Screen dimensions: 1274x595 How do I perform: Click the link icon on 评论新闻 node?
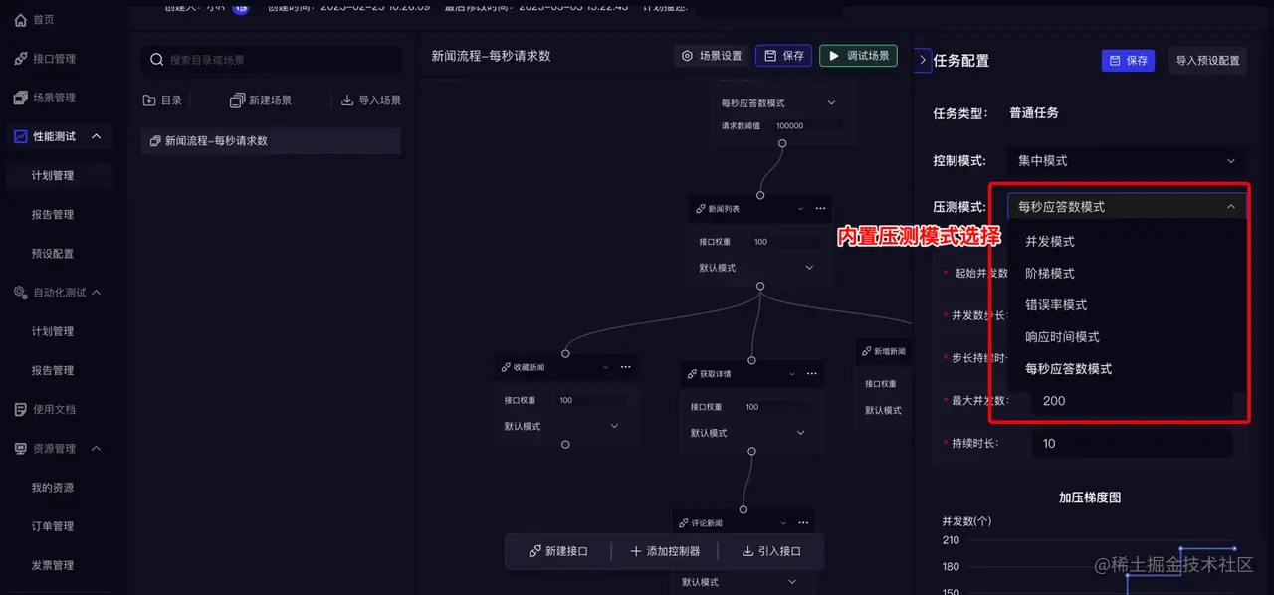pos(683,523)
